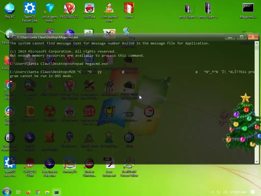Open File Explorer from the taskbar
261x196 pixels.
47,192
